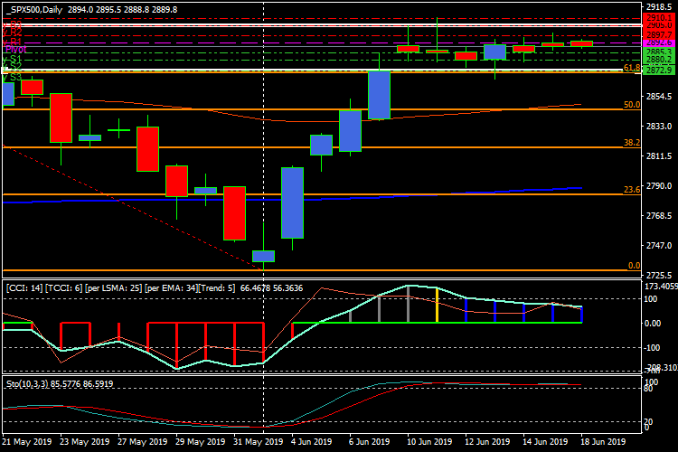The width and height of the screenshot is (678, 452).
Task: Click the red 2897.7 price tag
Action: (x=658, y=35)
